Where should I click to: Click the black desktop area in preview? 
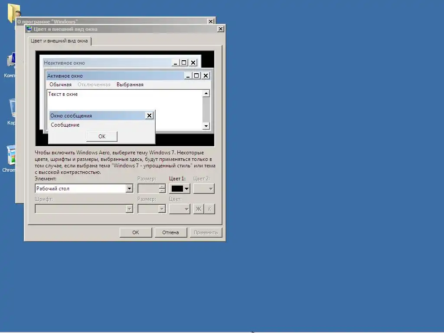pyautogui.click(x=184, y=139)
